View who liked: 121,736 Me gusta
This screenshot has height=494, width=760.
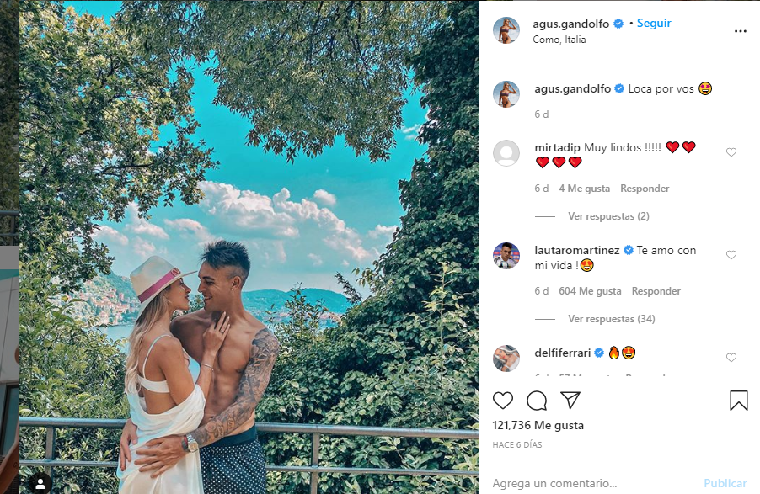(x=538, y=425)
